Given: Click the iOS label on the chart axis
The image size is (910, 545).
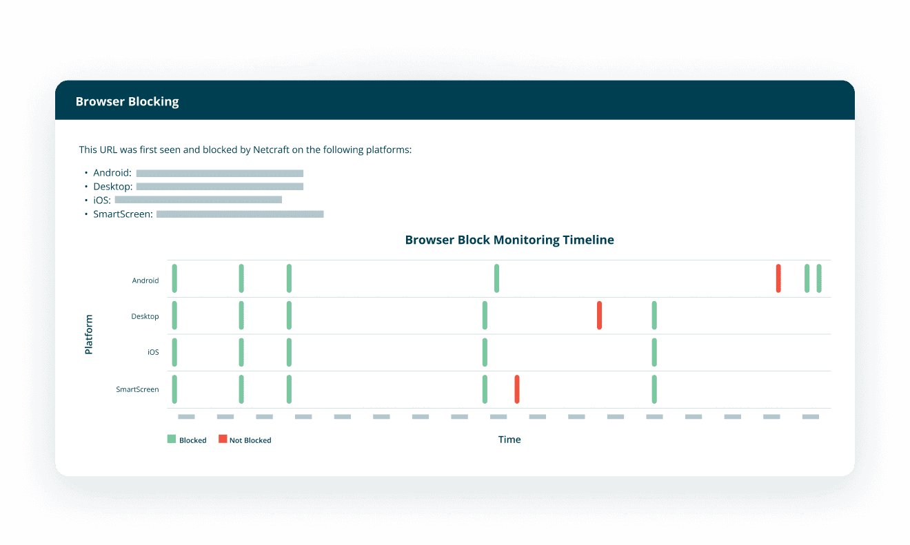Looking at the screenshot, I should tap(153, 352).
